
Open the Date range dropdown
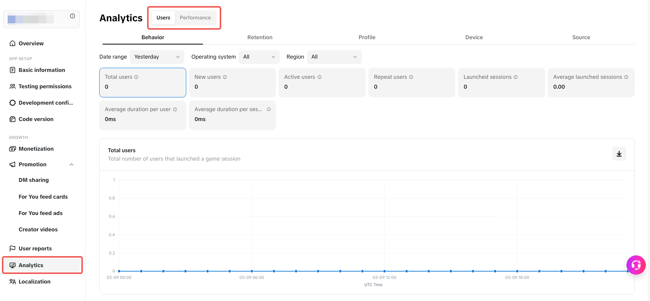pyautogui.click(x=157, y=57)
